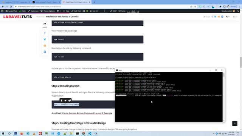The height and width of the screenshot is (136, 242).
Task: Share on Facebook from left sidebar
Action: coord(45,33)
